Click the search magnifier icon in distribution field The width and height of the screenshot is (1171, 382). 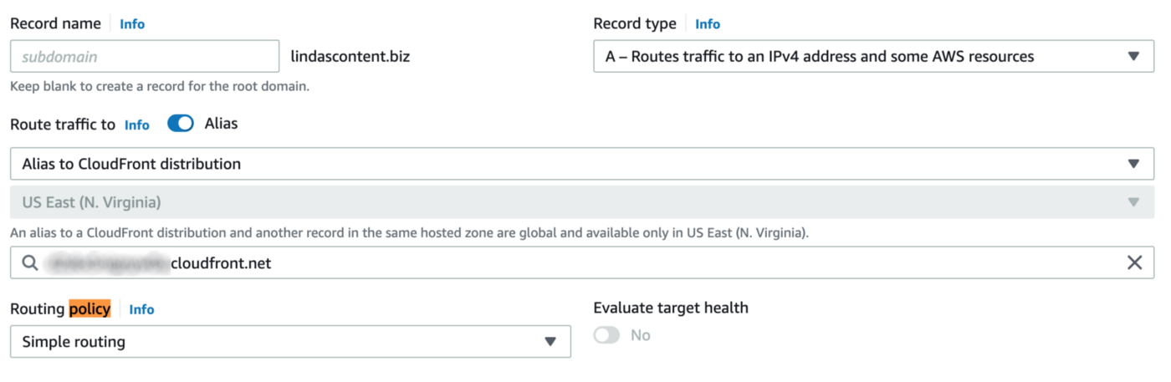pos(30,263)
